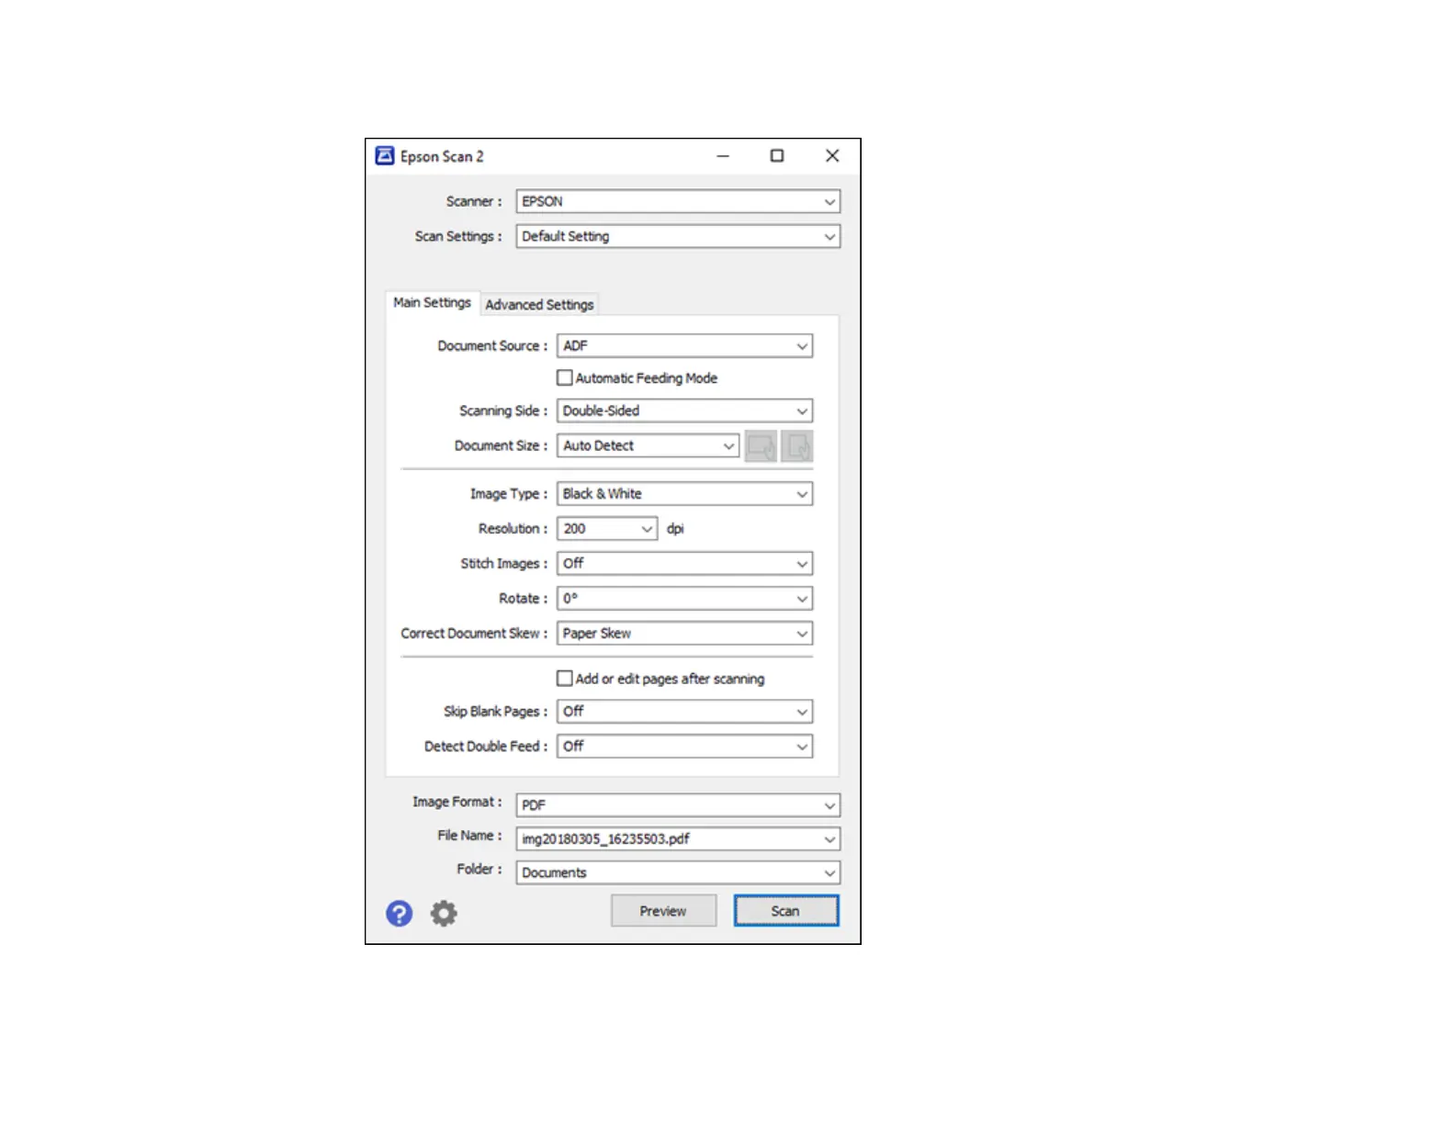Screen dimensions: 1455x1124
Task: Close the Epson Scan 2 window
Action: coord(832,156)
